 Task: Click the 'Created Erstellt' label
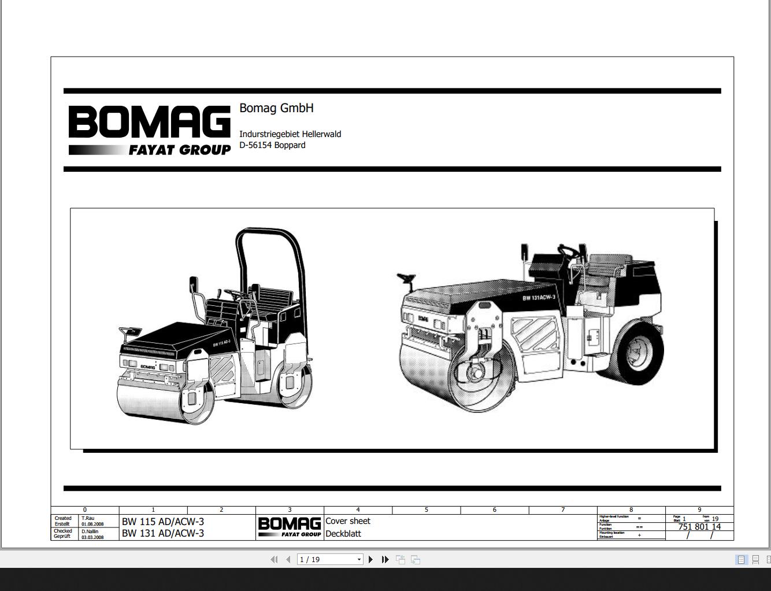point(62,521)
